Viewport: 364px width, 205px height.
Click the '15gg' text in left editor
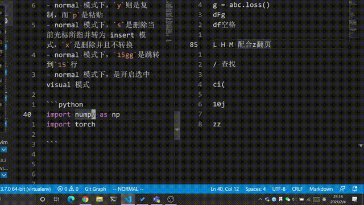[125, 55]
